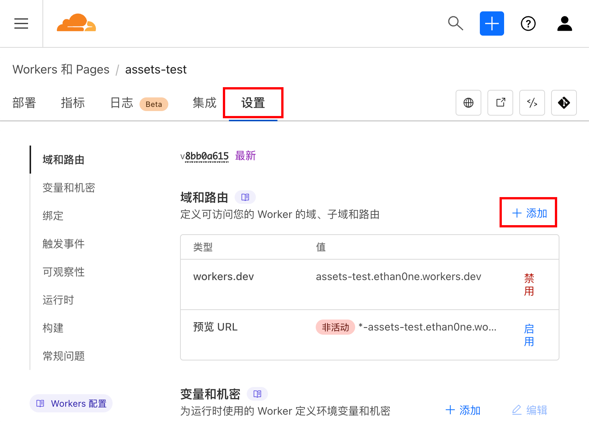Open the user account profile icon
This screenshot has width=589, height=423.
coord(564,23)
